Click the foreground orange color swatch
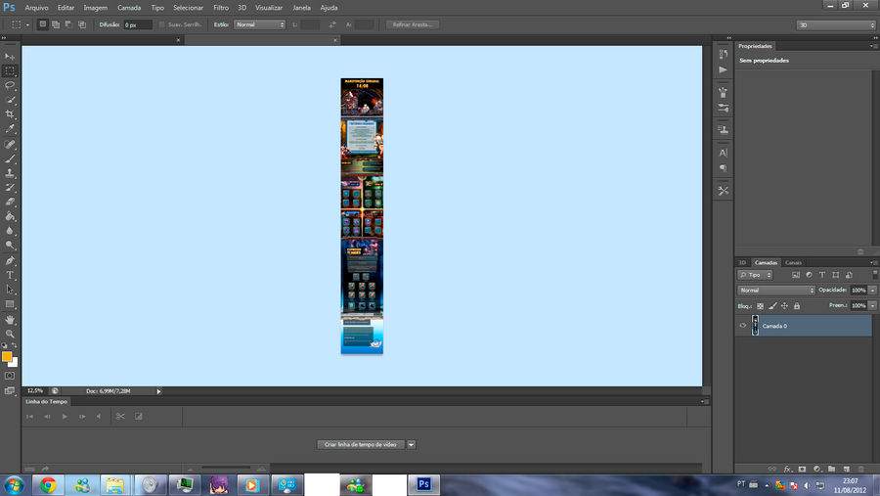The width and height of the screenshot is (880, 496). 7,357
